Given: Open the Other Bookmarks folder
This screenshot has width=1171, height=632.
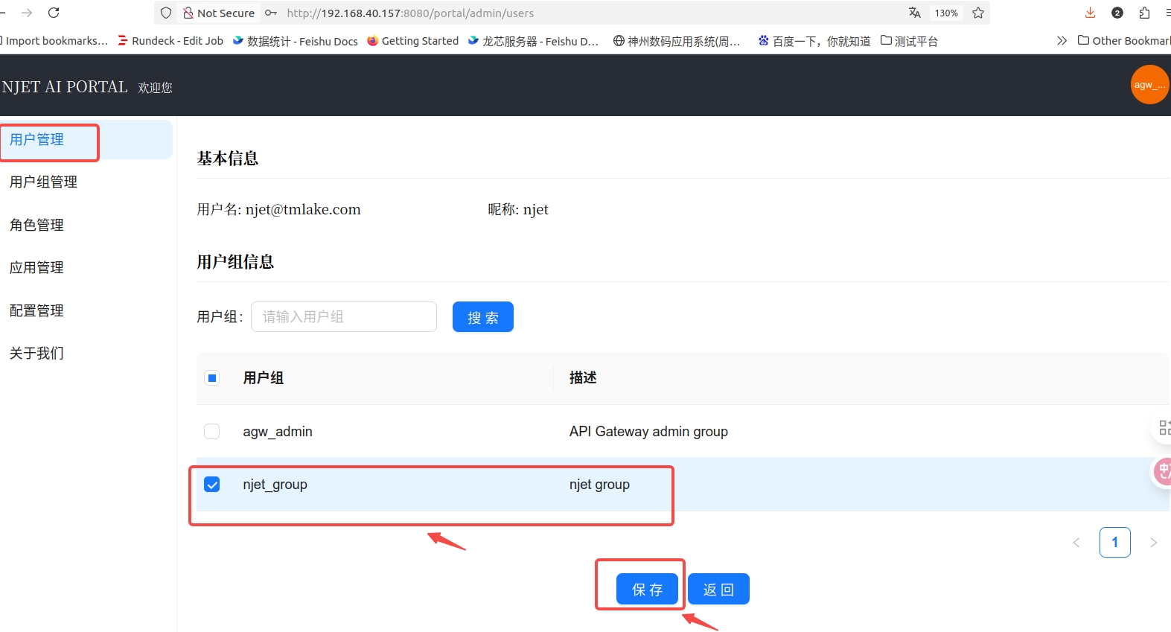Looking at the screenshot, I should point(1124,40).
